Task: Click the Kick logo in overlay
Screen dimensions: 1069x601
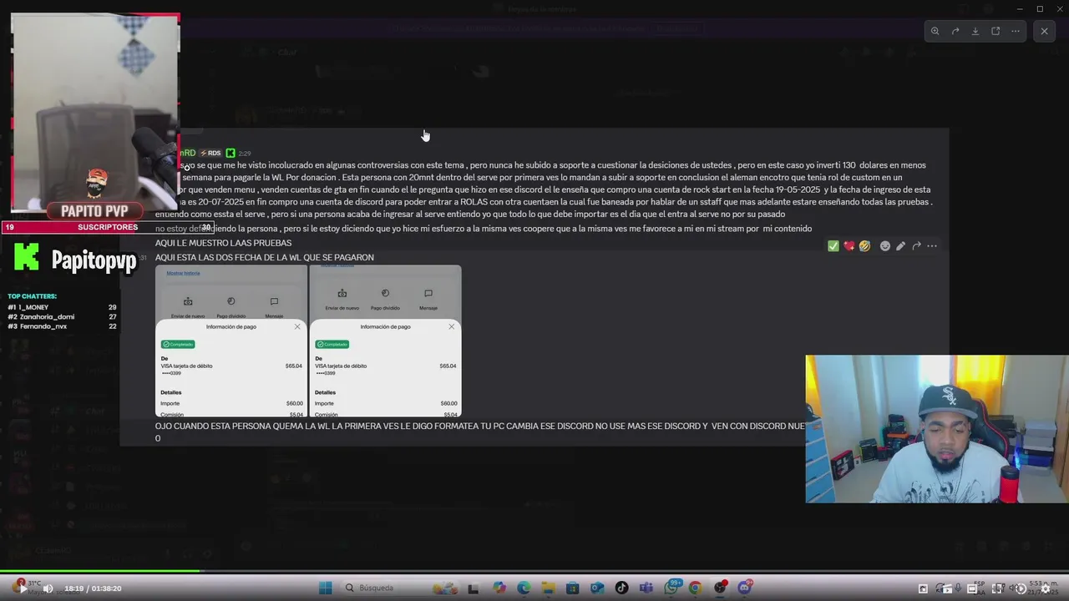Action: coord(27,258)
